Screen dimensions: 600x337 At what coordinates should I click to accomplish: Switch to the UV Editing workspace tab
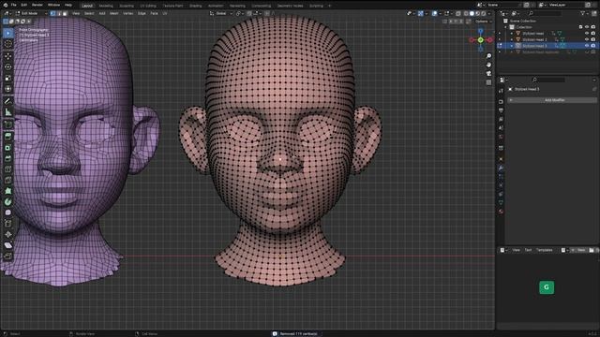pyautogui.click(x=148, y=6)
